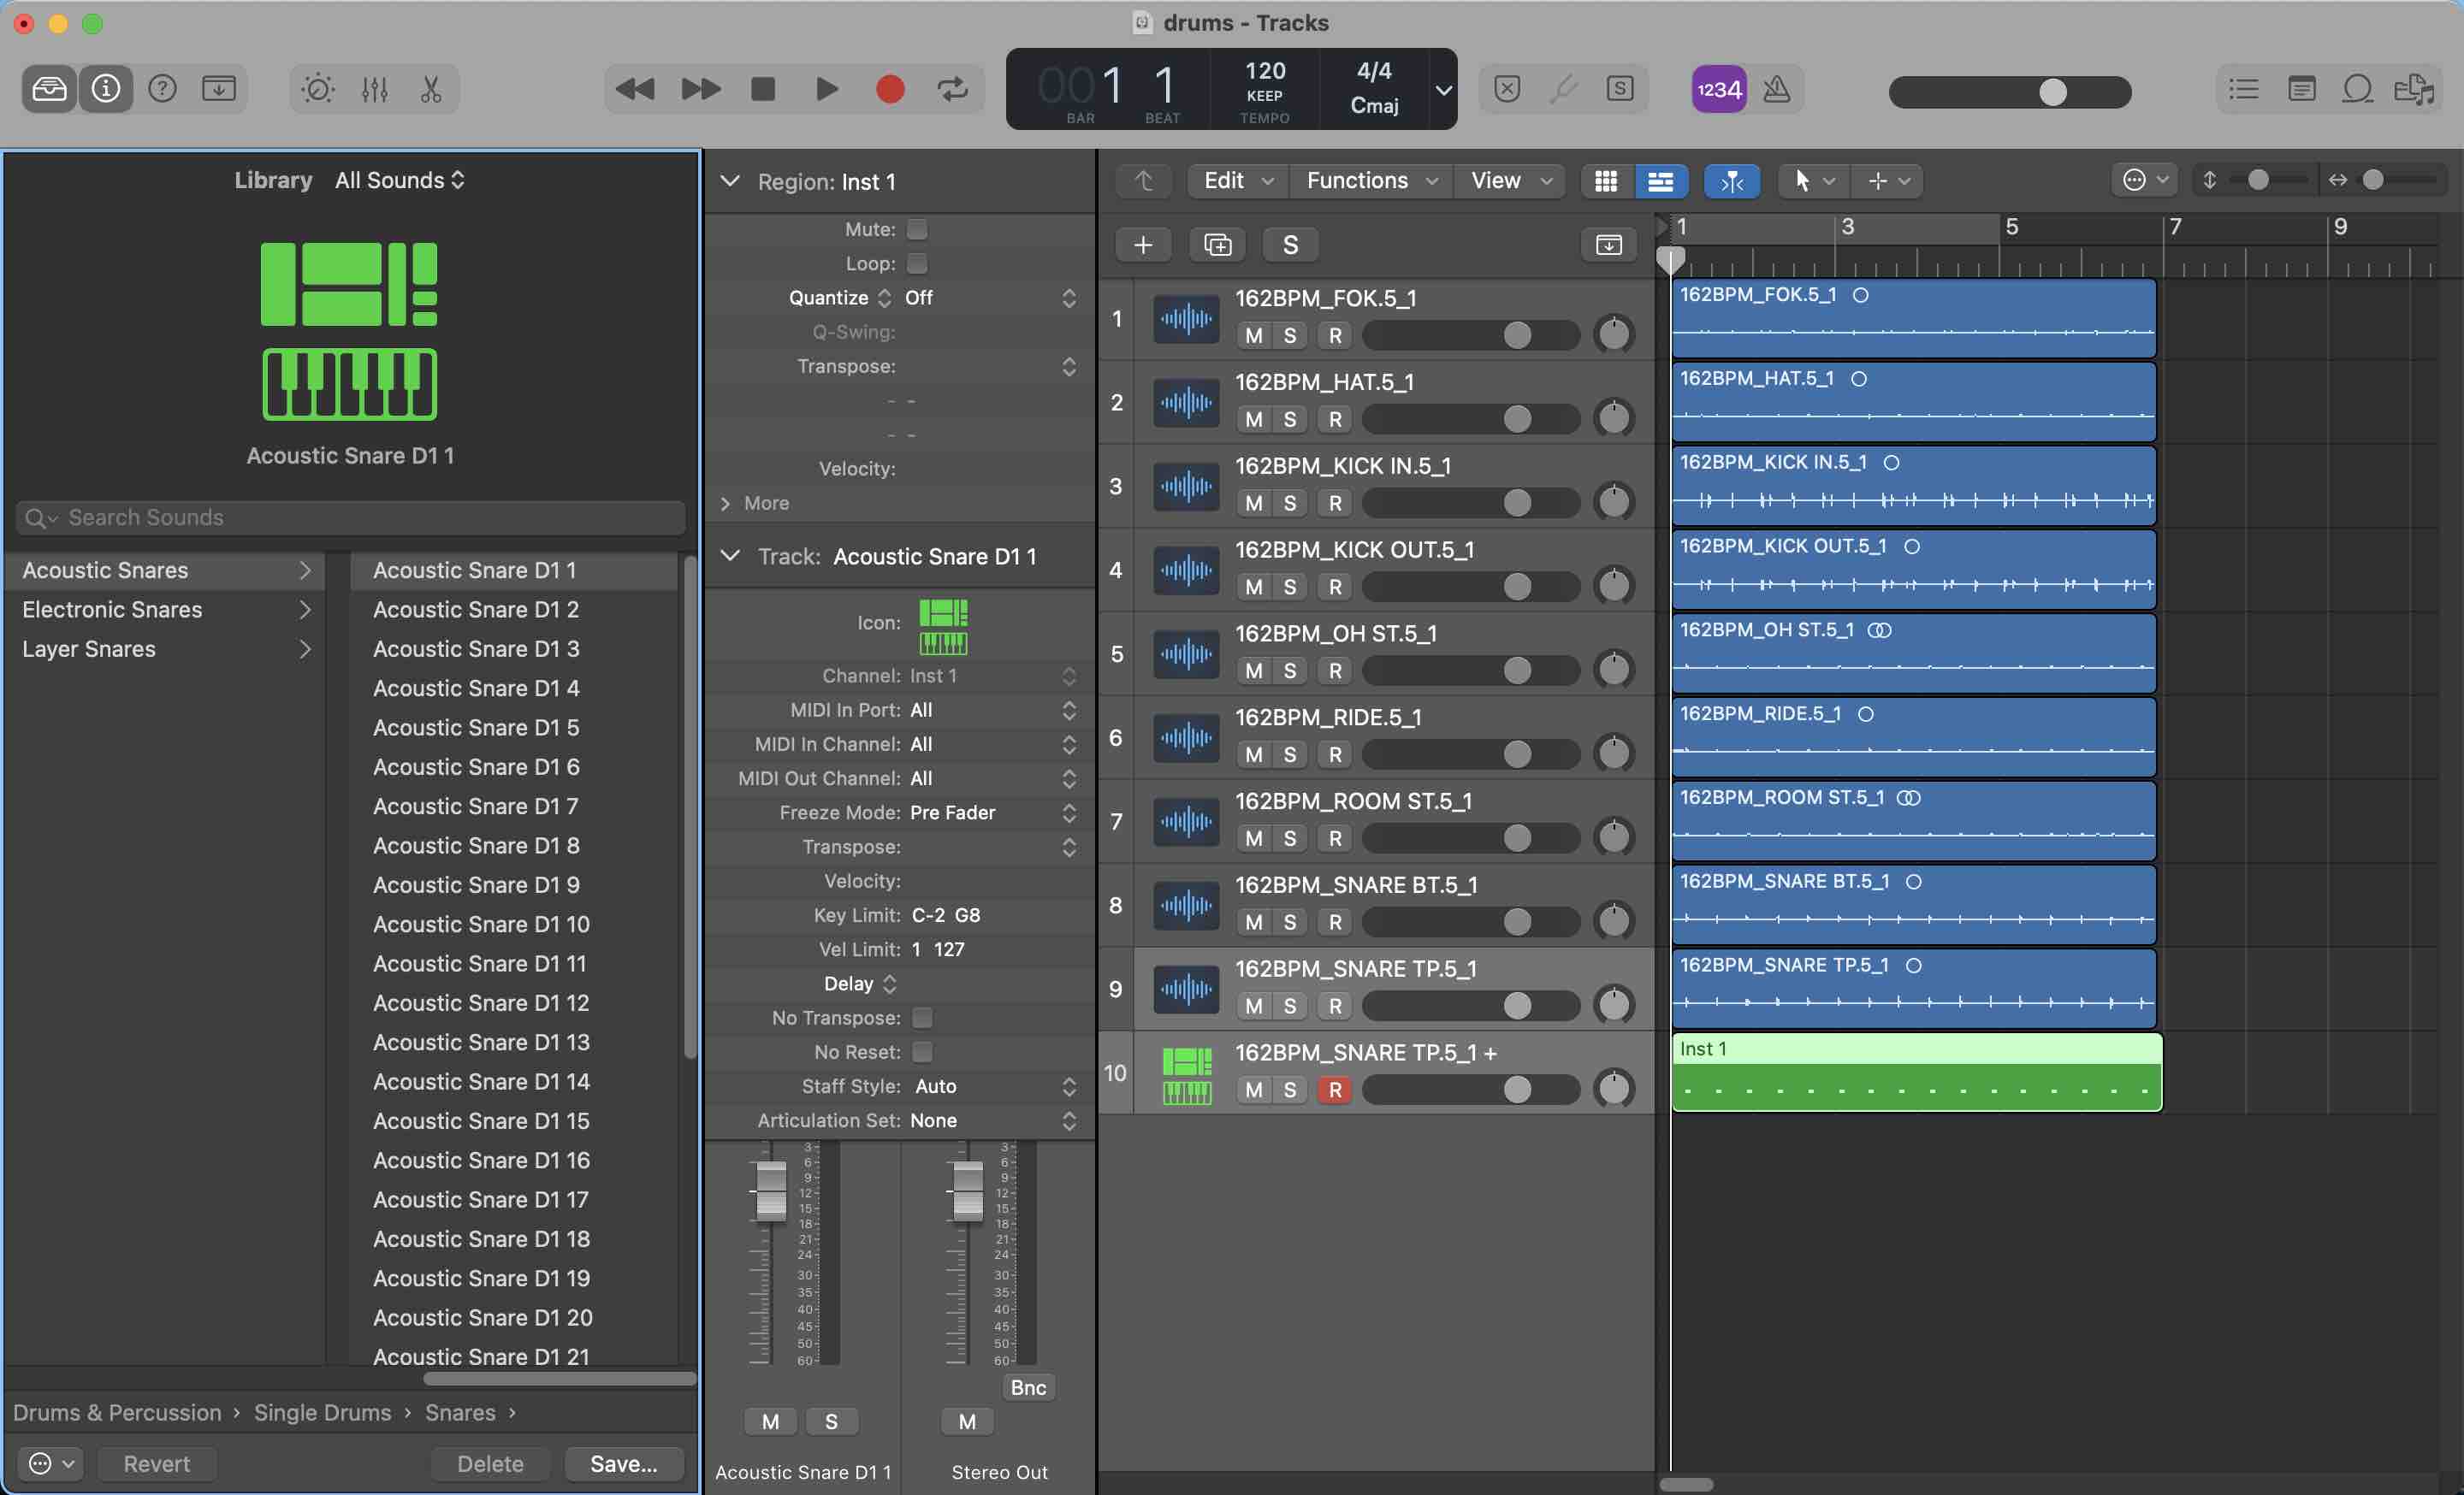Select the Snap/Alignment icon in toolbar
The width and height of the screenshot is (2464, 1495).
click(1730, 180)
